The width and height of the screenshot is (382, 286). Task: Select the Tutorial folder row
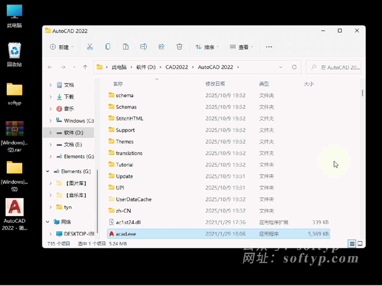pyautogui.click(x=219, y=165)
